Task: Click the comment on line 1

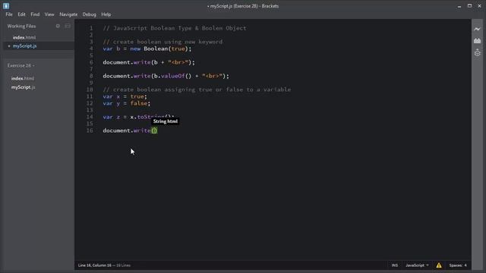Action: click(x=175, y=28)
